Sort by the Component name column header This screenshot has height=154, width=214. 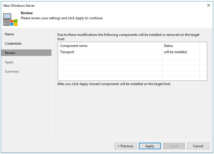[74, 46]
